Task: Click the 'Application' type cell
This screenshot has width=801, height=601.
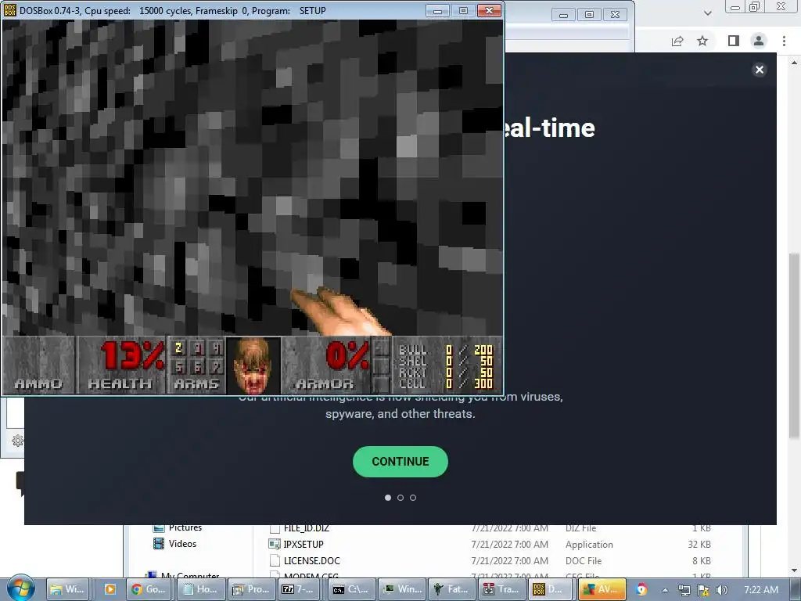Action: [x=589, y=545]
